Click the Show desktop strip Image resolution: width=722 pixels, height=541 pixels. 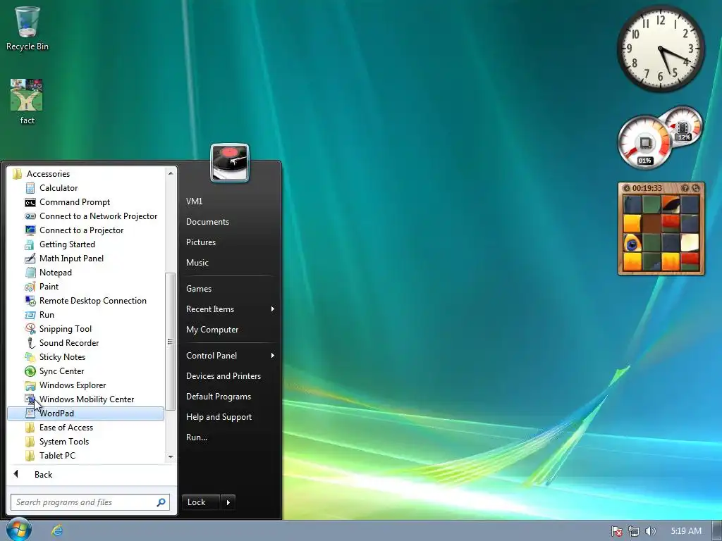pos(716,530)
